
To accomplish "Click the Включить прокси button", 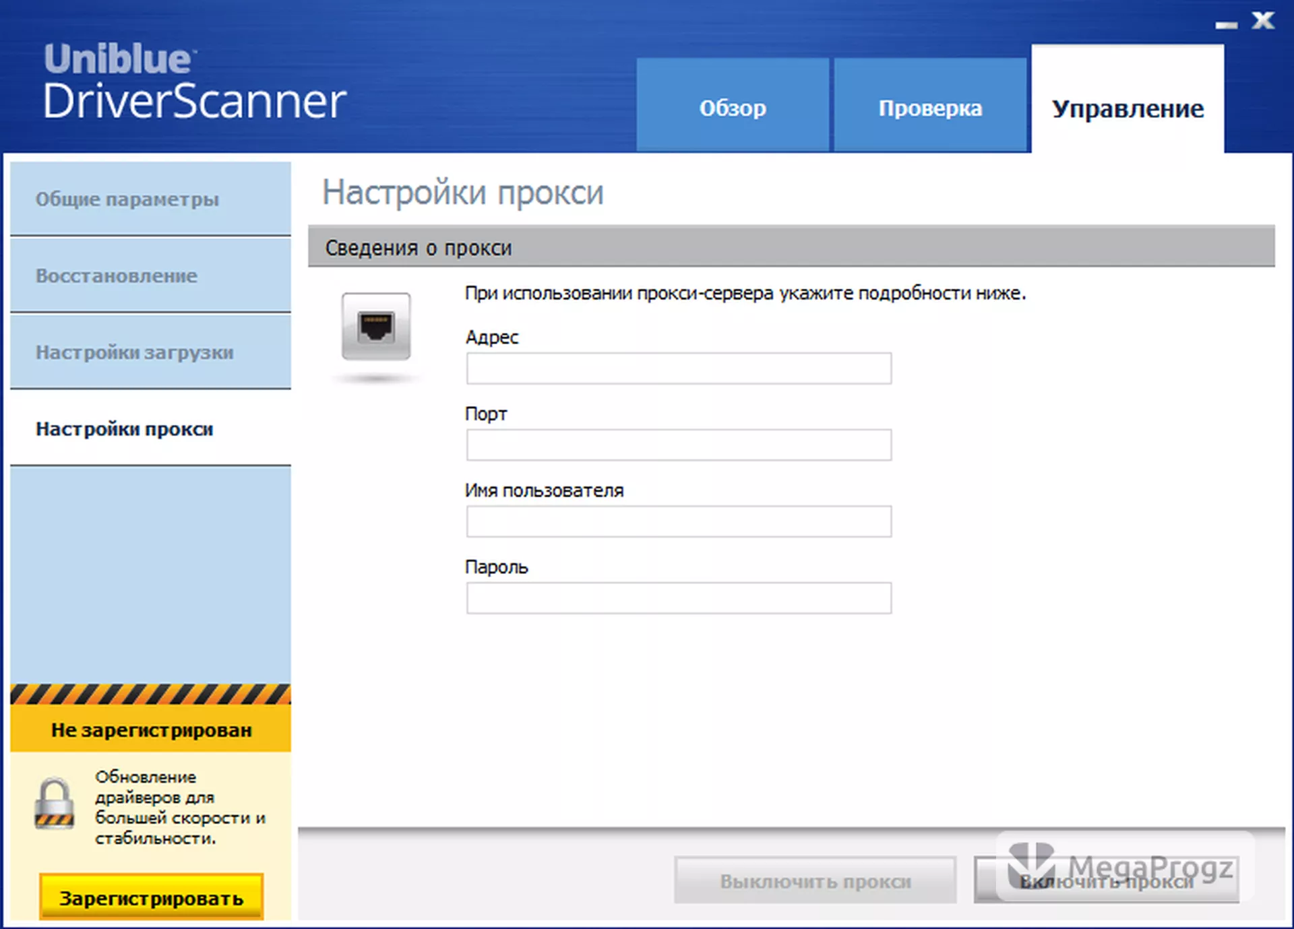I will pyautogui.click(x=1106, y=880).
